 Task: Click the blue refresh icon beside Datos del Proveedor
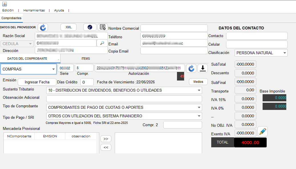point(43,27)
